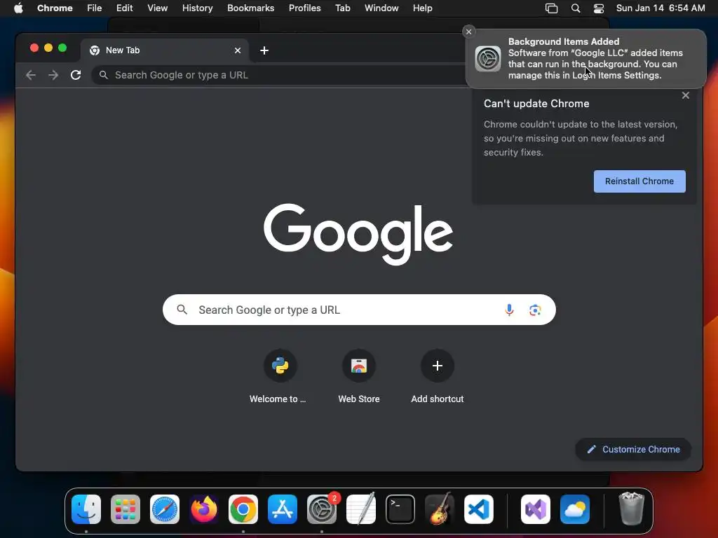Search by image with Google Lens icon
The width and height of the screenshot is (718, 538).
pos(535,310)
